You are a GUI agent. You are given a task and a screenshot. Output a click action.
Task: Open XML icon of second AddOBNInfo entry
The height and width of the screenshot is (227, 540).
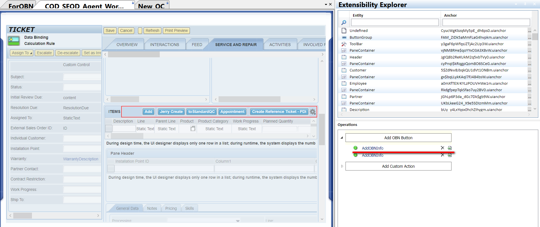click(450, 155)
